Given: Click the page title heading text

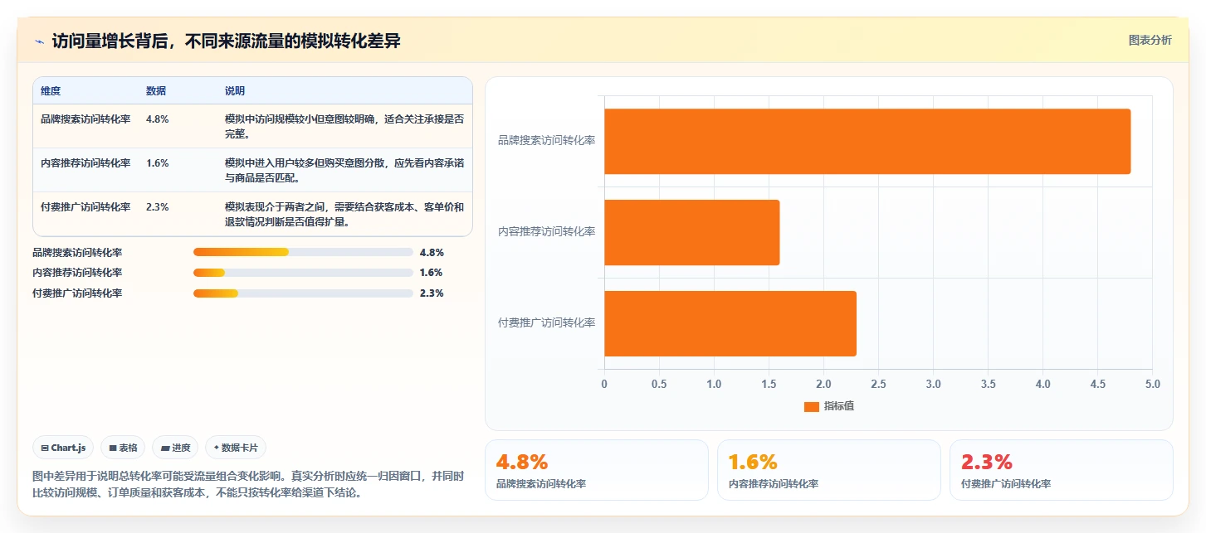Looking at the screenshot, I should (x=227, y=41).
